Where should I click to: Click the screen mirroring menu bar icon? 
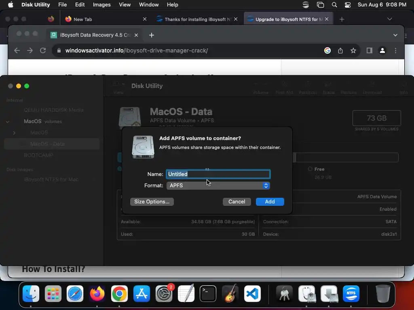click(320, 5)
